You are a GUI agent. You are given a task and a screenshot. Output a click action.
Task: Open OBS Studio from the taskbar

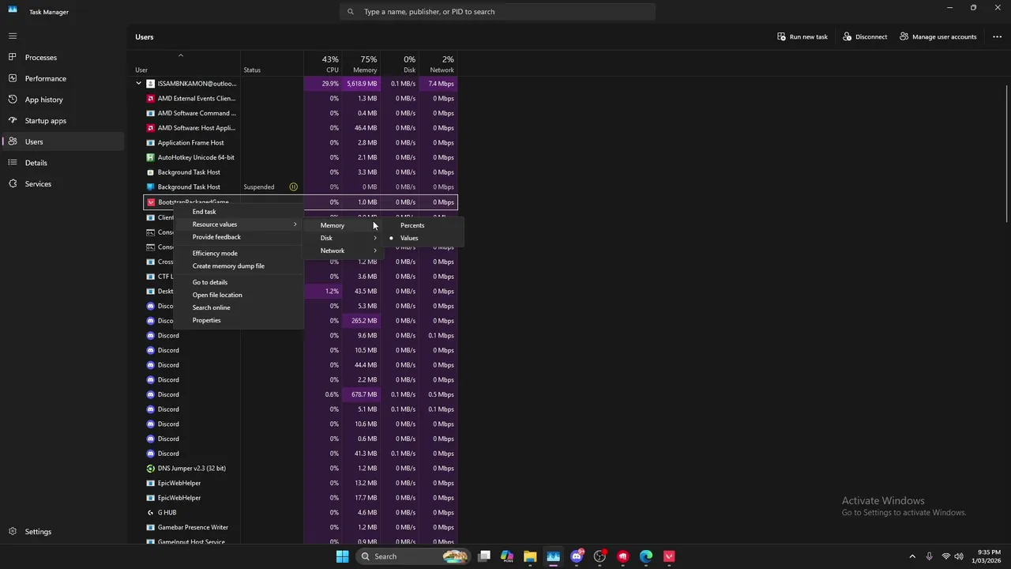[x=599, y=556]
